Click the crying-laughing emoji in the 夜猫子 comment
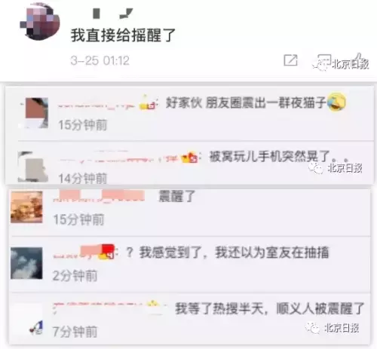377x349 pixels. [x=336, y=102]
